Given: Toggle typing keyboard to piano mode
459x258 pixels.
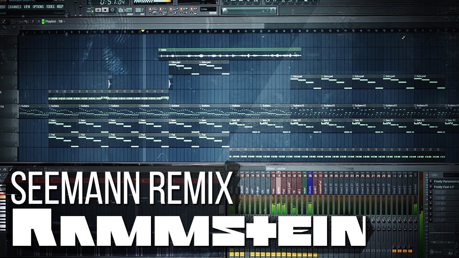Looking at the screenshot, I should click(154, 9).
